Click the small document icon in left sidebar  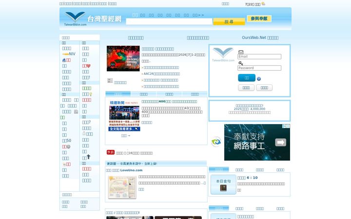(76, 111)
